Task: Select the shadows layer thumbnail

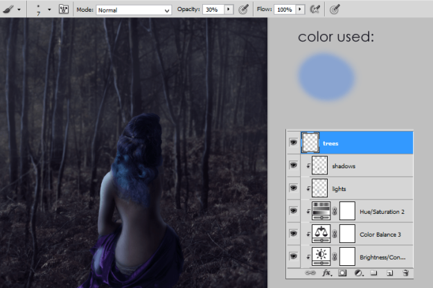Action: 320,165
